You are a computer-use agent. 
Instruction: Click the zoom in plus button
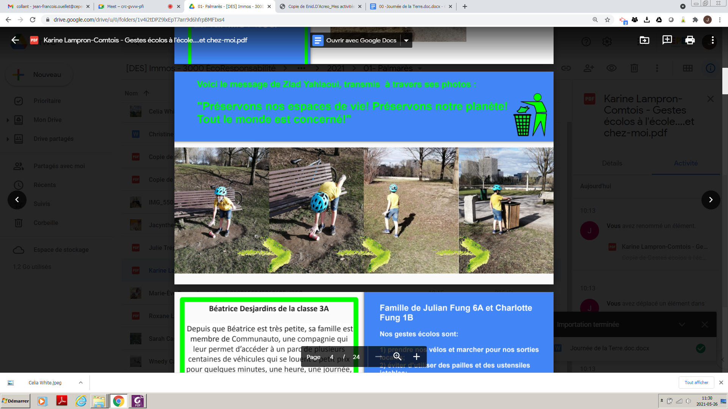[416, 357]
